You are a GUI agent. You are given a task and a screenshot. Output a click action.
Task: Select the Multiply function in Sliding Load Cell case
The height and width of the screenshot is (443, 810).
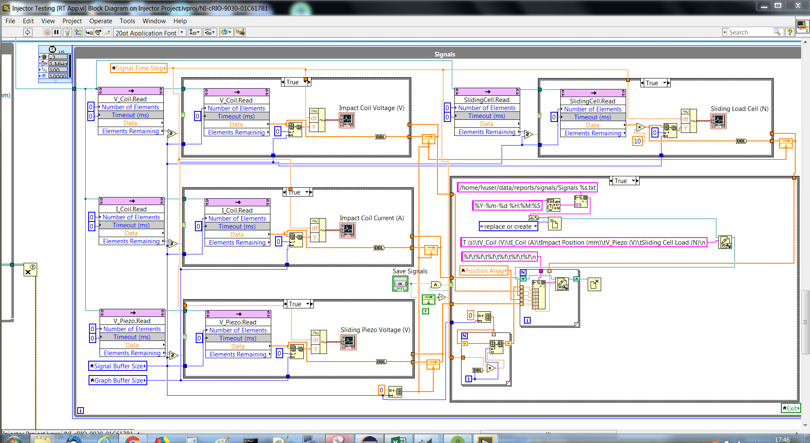pyautogui.click(x=641, y=127)
